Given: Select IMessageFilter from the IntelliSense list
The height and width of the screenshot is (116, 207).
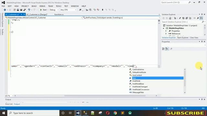Looking at the screenshot, I should click(138, 92).
